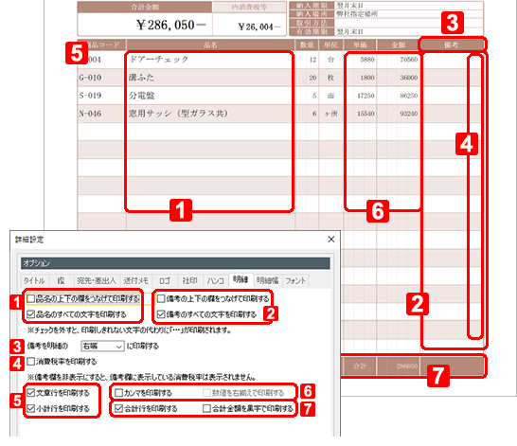
Task: Select the ハンコ tab
Action: pyautogui.click(x=215, y=280)
